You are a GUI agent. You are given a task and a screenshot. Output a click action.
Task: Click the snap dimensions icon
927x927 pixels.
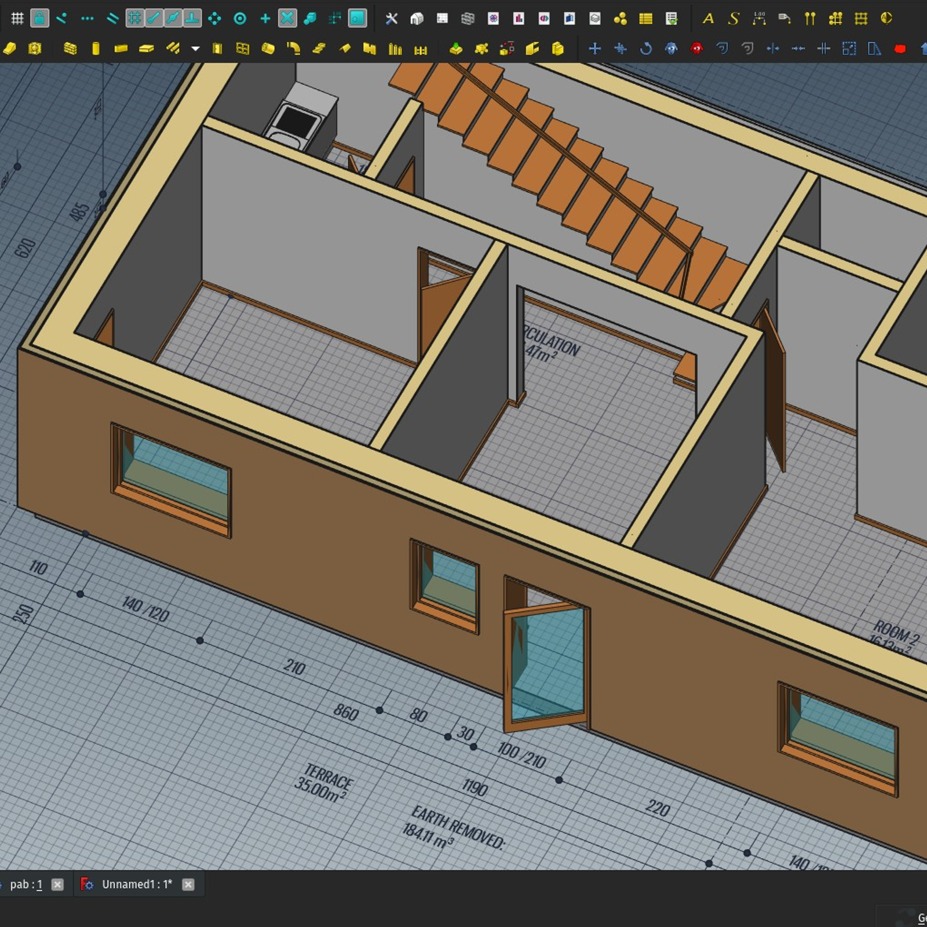(335, 19)
